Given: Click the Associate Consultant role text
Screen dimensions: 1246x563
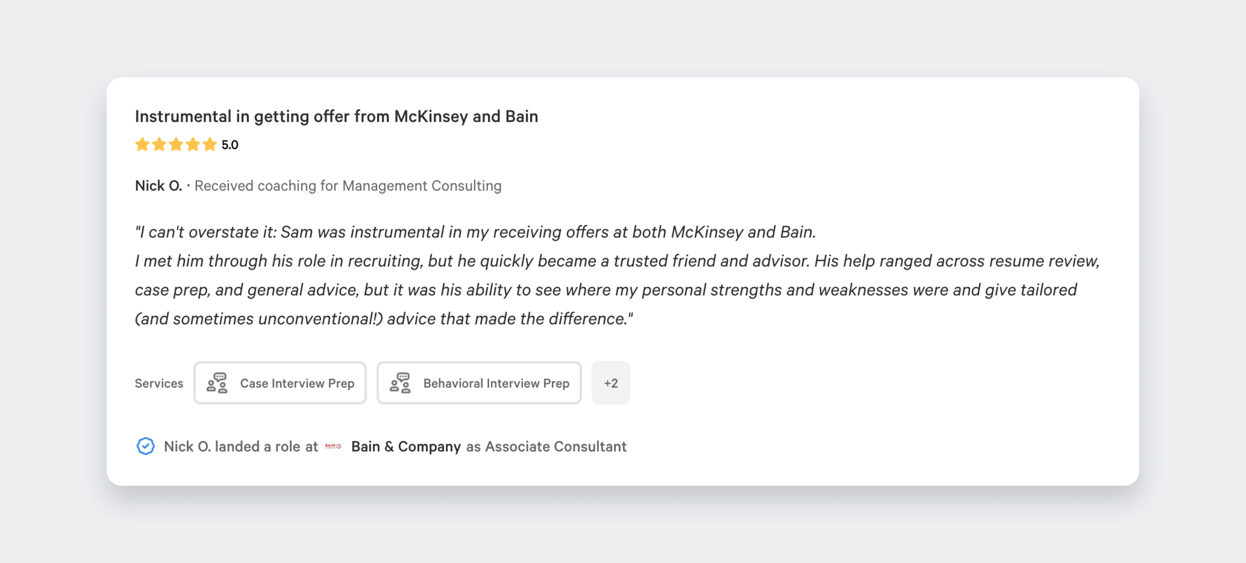Looking at the screenshot, I should [x=555, y=446].
